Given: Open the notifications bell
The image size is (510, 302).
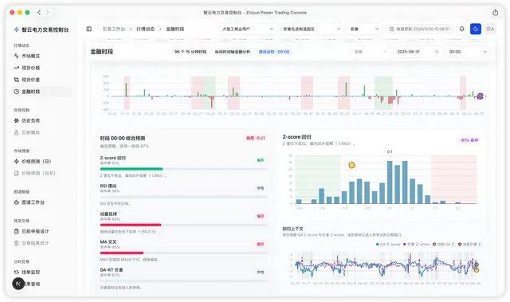Looking at the screenshot, I should coord(462,29).
